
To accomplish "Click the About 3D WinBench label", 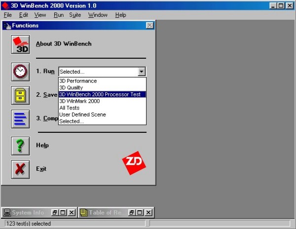I will (64, 44).
